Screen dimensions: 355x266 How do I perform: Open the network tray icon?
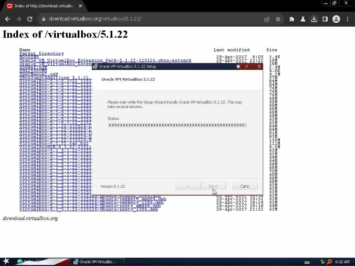point(323,262)
